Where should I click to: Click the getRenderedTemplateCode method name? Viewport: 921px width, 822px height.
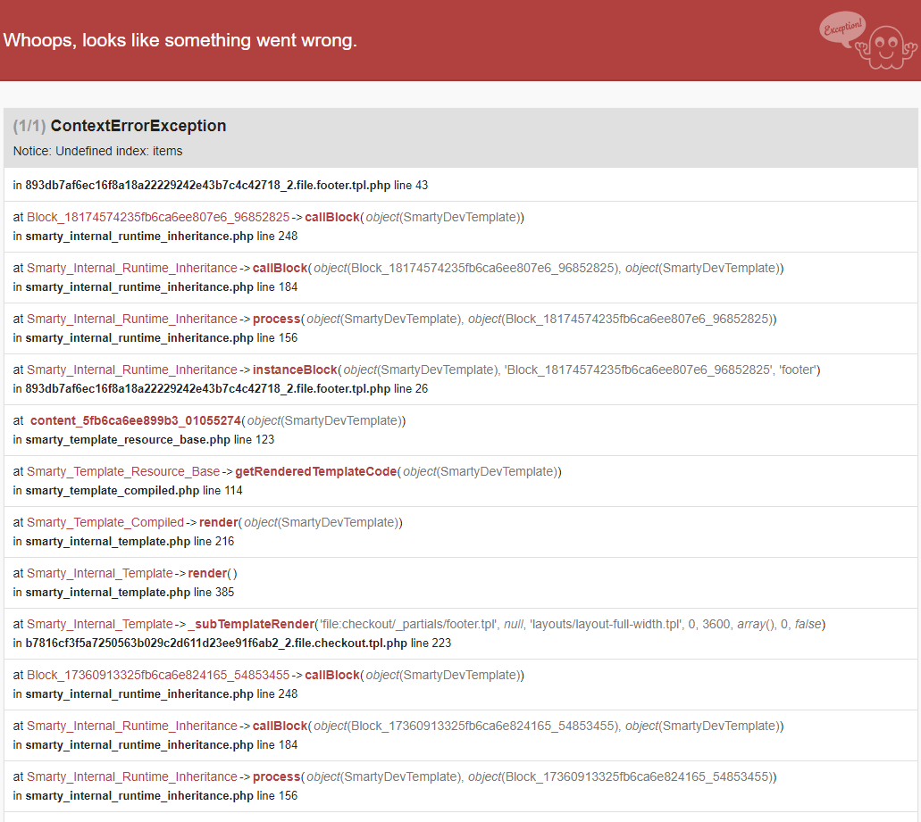[x=315, y=471]
